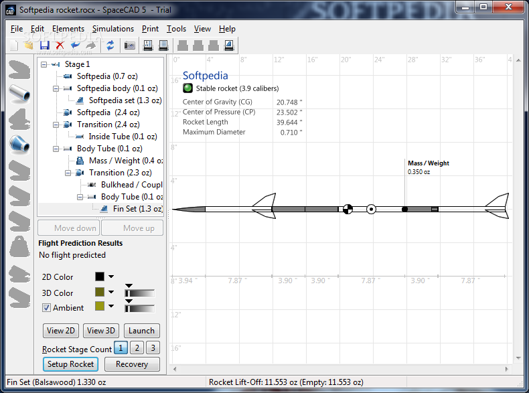Click the 3D Color brightness slider
This screenshot has height=393, width=529.
click(140, 293)
